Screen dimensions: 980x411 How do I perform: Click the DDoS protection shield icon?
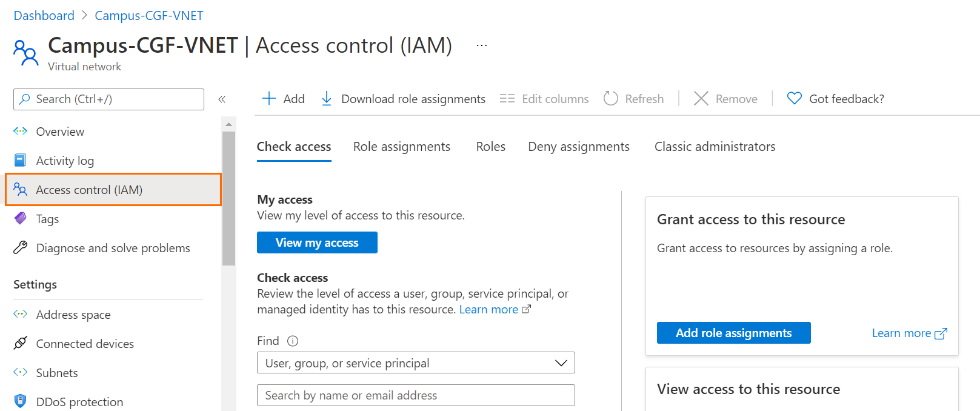point(21,401)
